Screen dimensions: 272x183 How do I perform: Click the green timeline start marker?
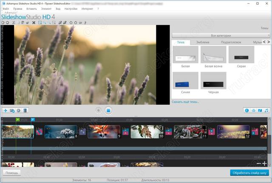(x=18, y=120)
